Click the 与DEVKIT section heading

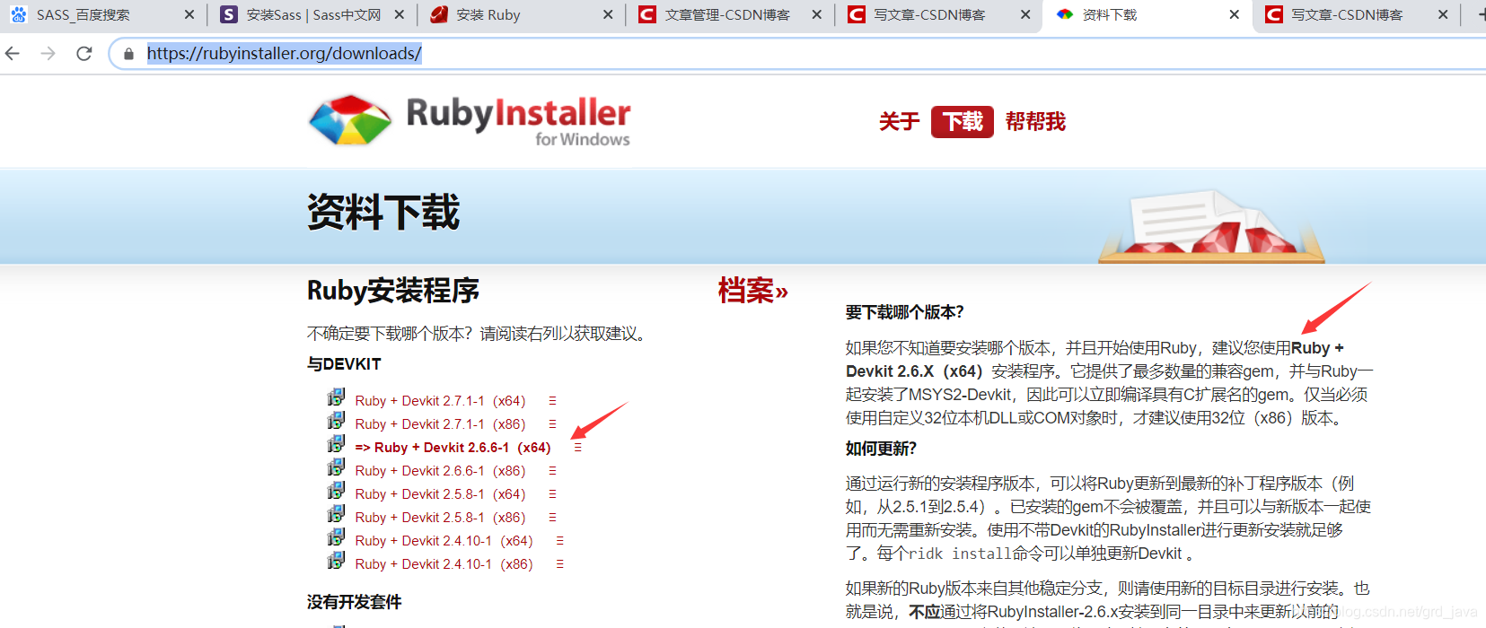click(x=344, y=364)
